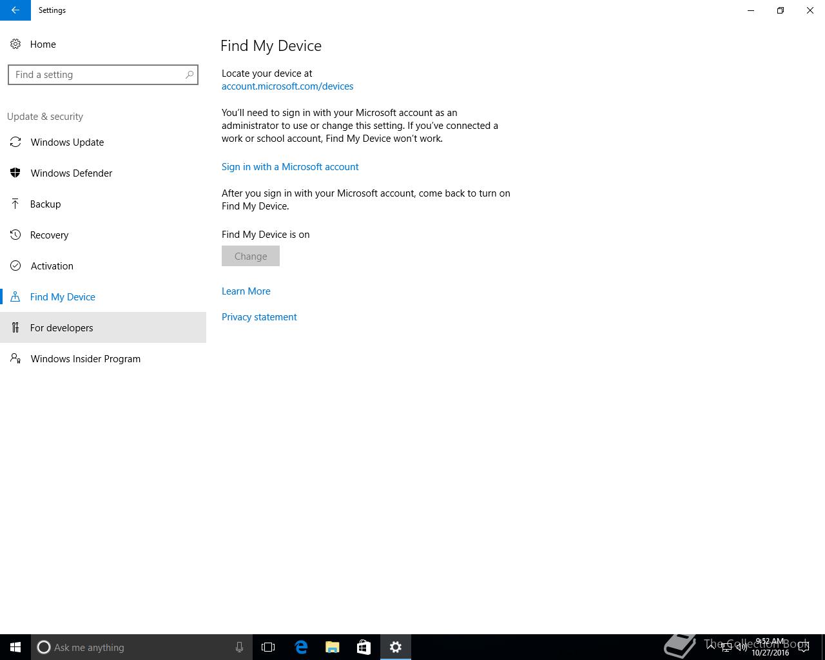Activate Cortana microphone voice input
This screenshot has width=825, height=660.
(239, 647)
